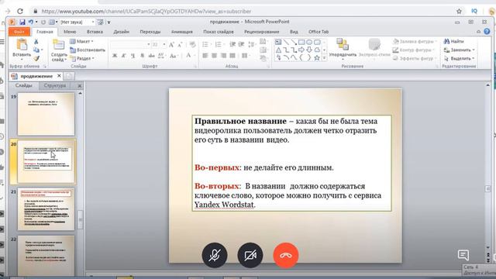Screen dimensions: 496x279
Task: Open the Макет layout dropdown
Action: pos(81,41)
